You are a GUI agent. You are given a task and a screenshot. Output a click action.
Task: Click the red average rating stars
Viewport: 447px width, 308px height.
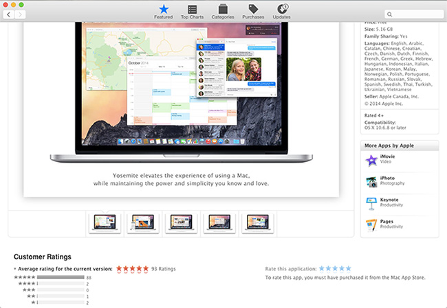coord(133,269)
